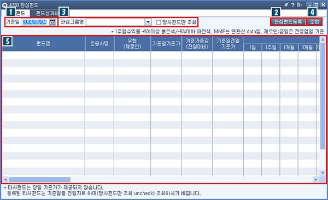The height and width of the screenshot is (200, 328).
Task: Click the 1개월 return column header
Action: pos(289,48)
